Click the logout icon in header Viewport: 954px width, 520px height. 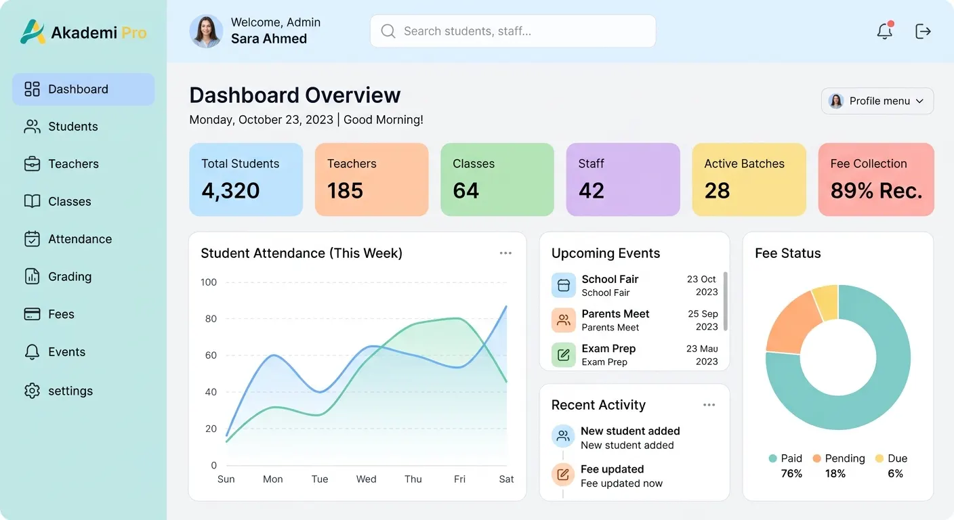[923, 31]
